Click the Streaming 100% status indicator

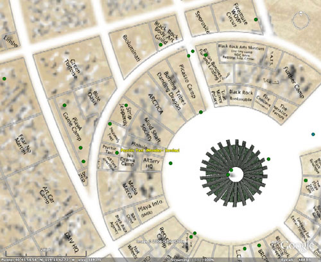(x=192, y=260)
